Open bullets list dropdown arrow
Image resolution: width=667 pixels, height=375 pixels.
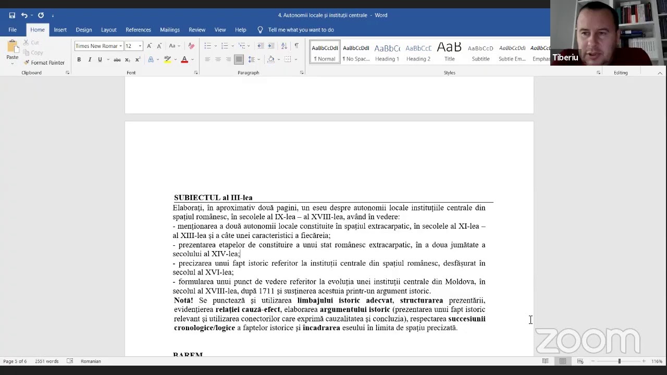(x=216, y=46)
